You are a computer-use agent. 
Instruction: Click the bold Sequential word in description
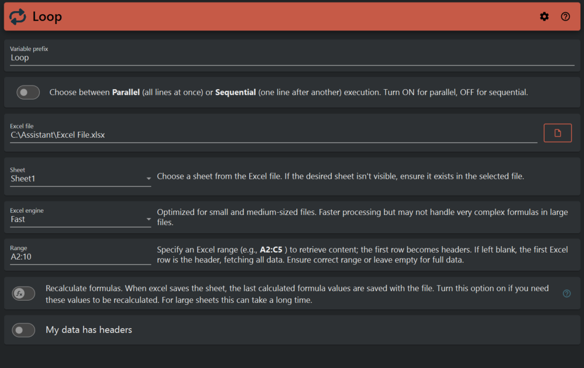click(x=236, y=93)
